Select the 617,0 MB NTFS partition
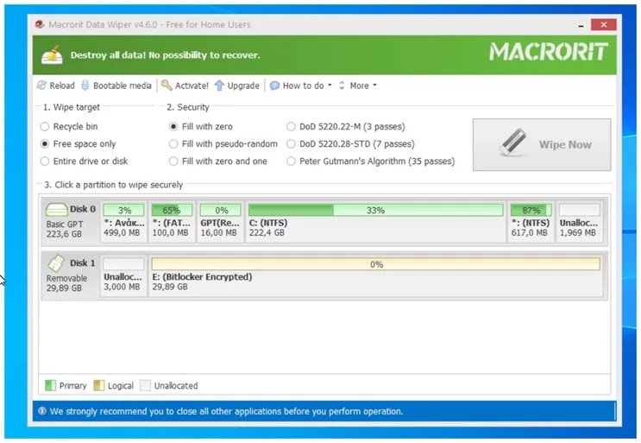The height and width of the screenshot is (443, 641). [x=531, y=222]
